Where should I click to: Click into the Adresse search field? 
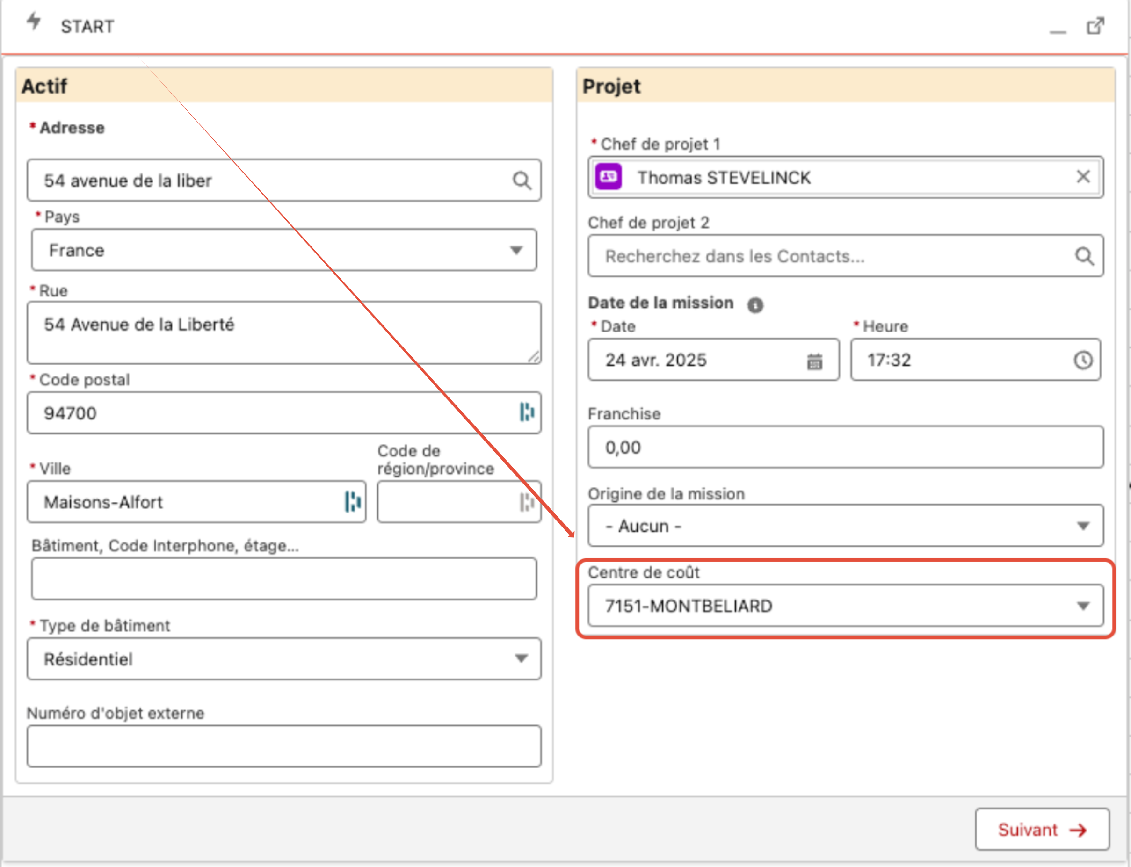point(284,180)
